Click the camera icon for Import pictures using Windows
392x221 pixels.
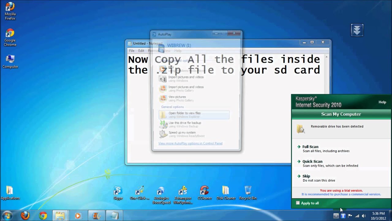pos(163,79)
